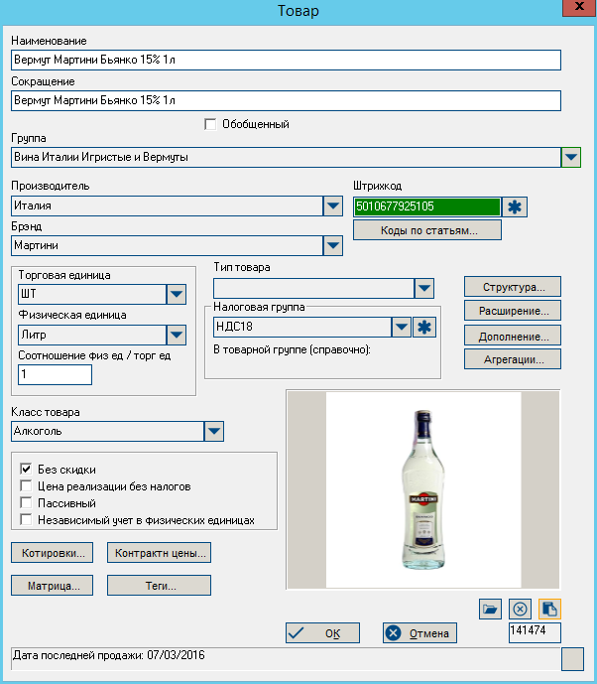
Task: Click the barcode asterisk generate icon
Action: pos(515,206)
